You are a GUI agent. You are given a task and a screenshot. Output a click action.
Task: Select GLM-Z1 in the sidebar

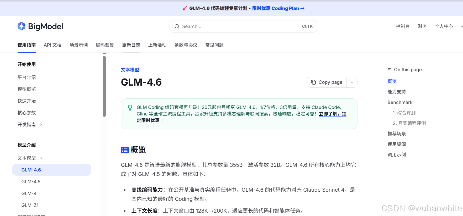[30, 205]
